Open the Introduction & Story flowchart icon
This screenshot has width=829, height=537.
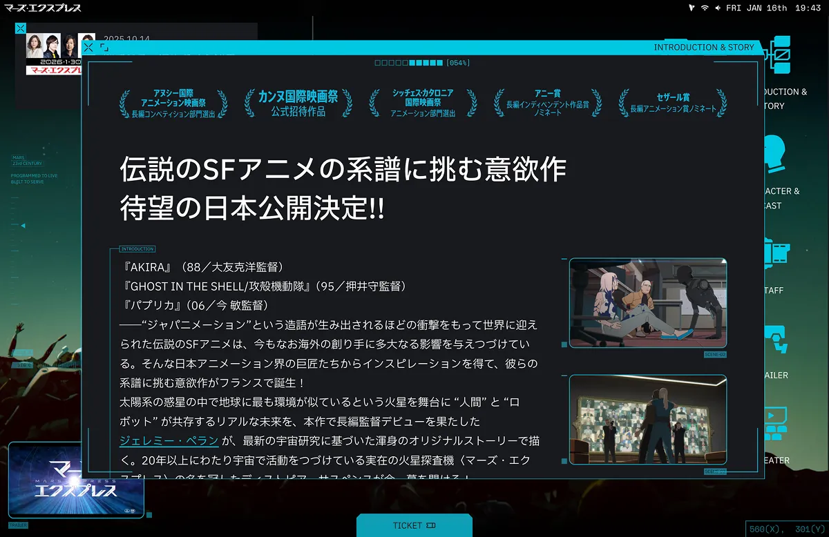[x=781, y=55]
